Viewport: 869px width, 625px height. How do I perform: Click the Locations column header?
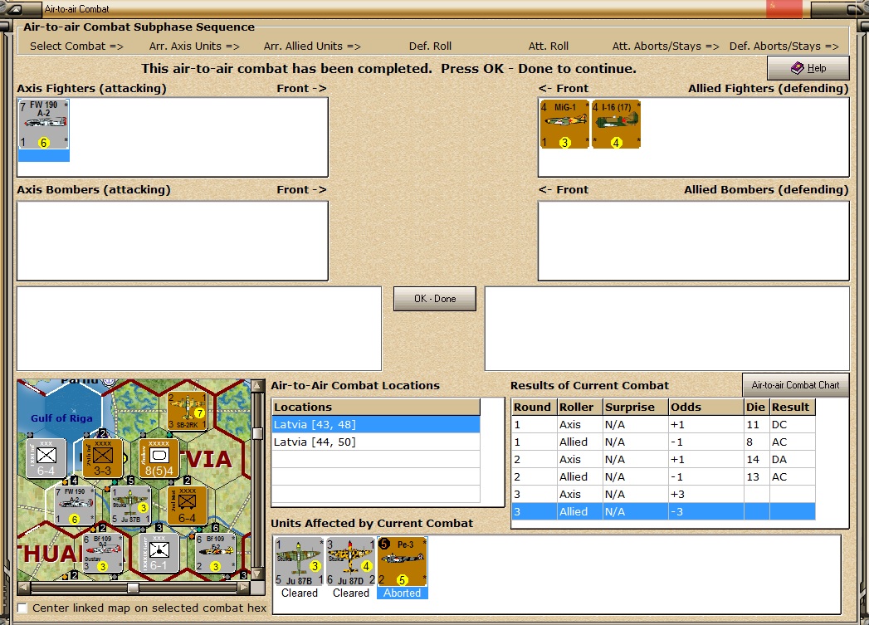tap(376, 408)
